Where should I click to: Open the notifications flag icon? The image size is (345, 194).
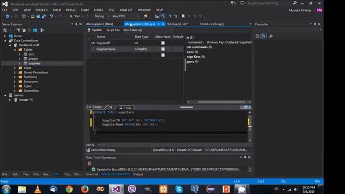click(233, 3)
